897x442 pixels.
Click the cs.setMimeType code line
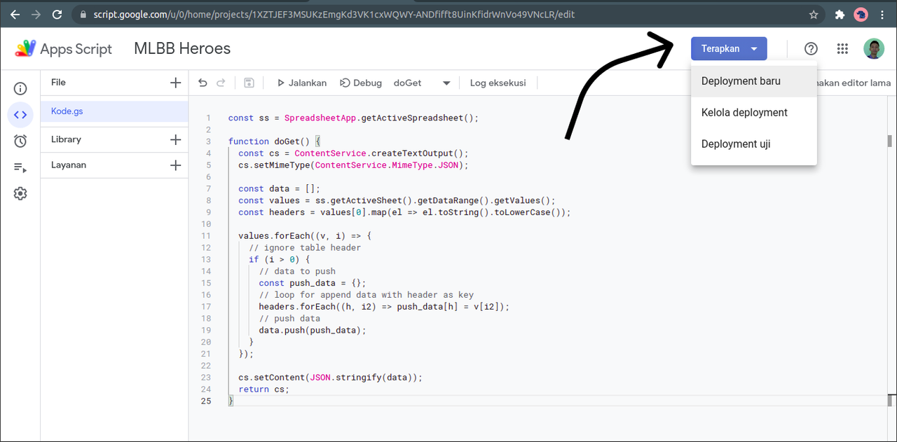[x=353, y=165]
